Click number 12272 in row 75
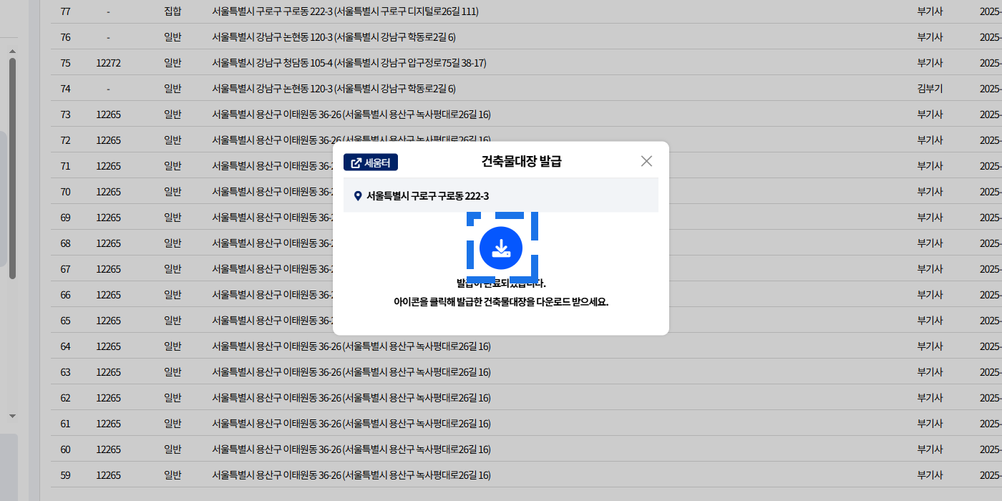The width and height of the screenshot is (1002, 501). pyautogui.click(x=108, y=63)
